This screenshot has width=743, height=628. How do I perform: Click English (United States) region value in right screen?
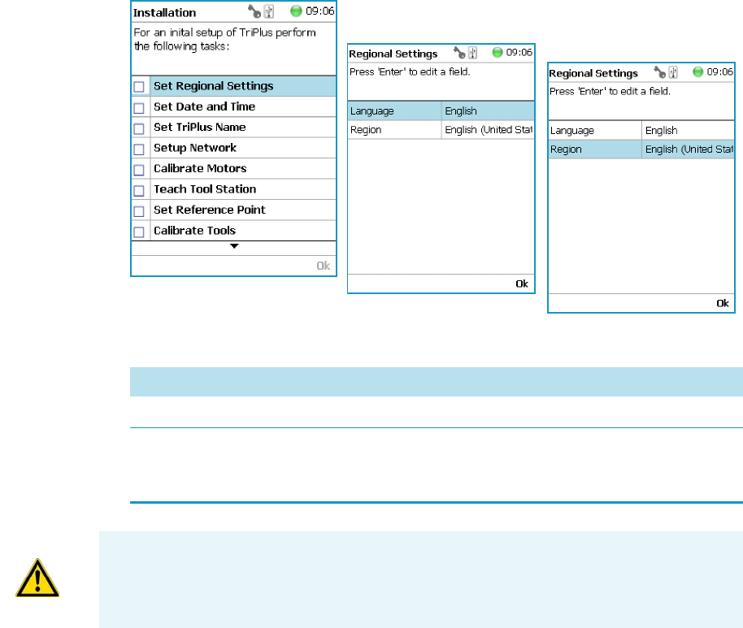[x=689, y=149]
